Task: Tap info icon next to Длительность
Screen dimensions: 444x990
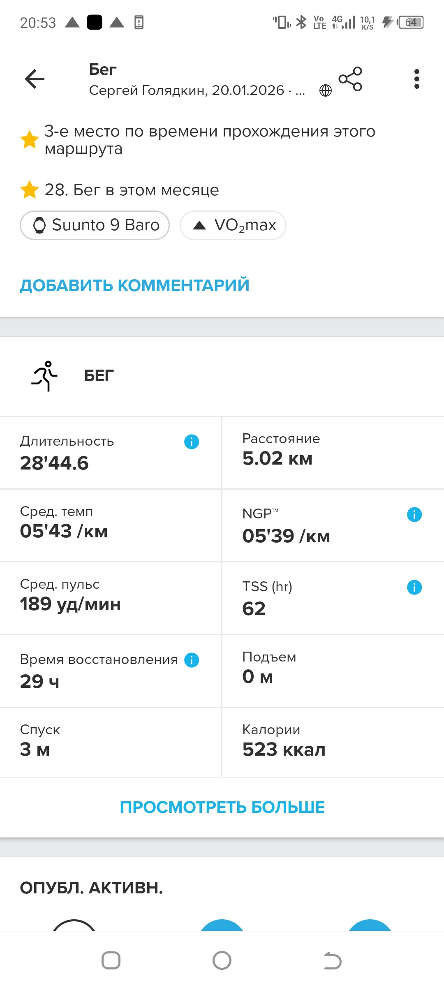Action: tap(192, 442)
